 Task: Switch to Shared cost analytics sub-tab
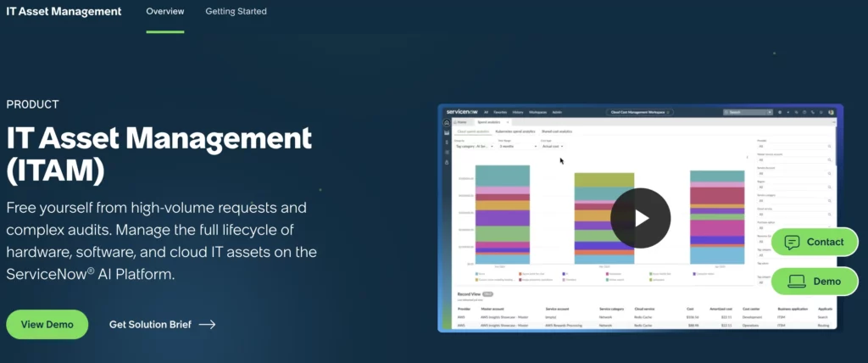557,131
